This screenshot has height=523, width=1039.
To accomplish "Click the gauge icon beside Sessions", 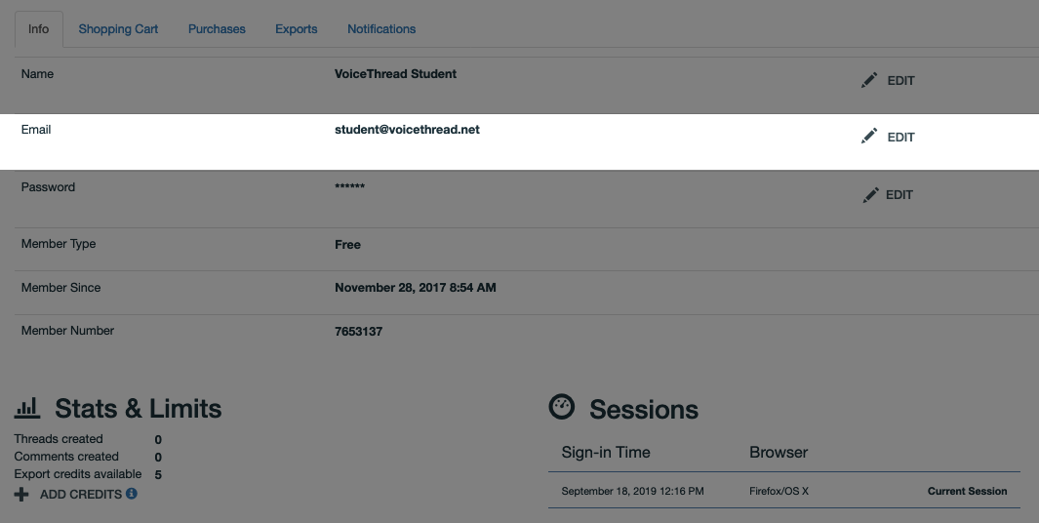I will click(562, 407).
